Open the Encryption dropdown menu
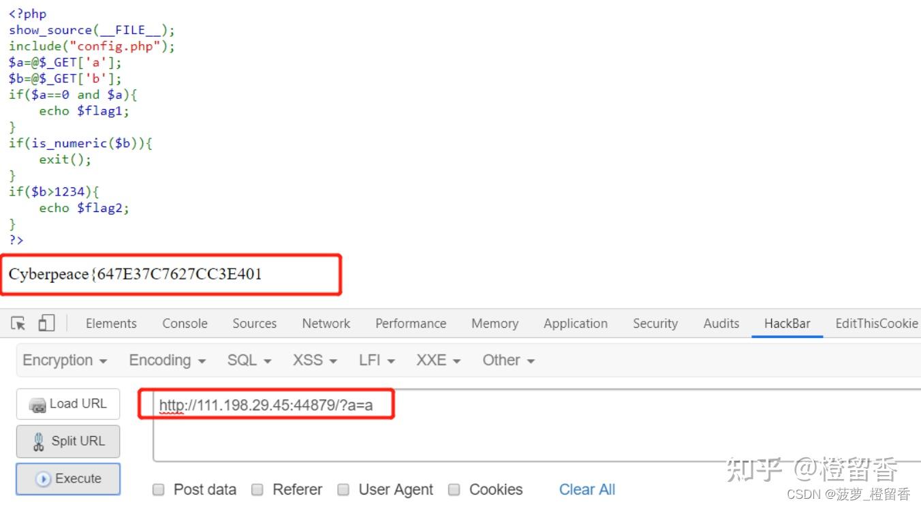921x507 pixels. [65, 360]
